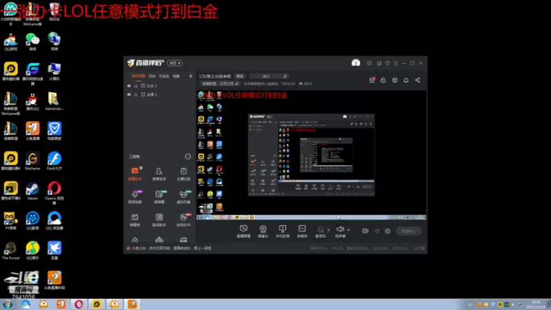Click the 工具箱 panel header
The image size is (551, 310).
(x=134, y=156)
